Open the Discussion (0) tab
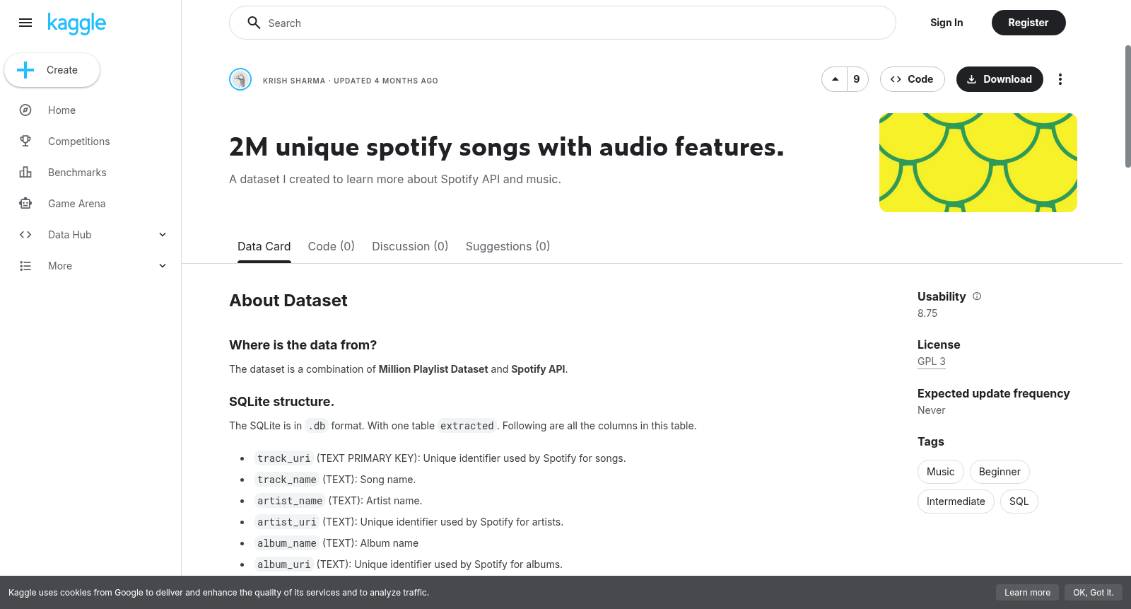Viewport: 1131px width, 609px height. pyautogui.click(x=410, y=246)
